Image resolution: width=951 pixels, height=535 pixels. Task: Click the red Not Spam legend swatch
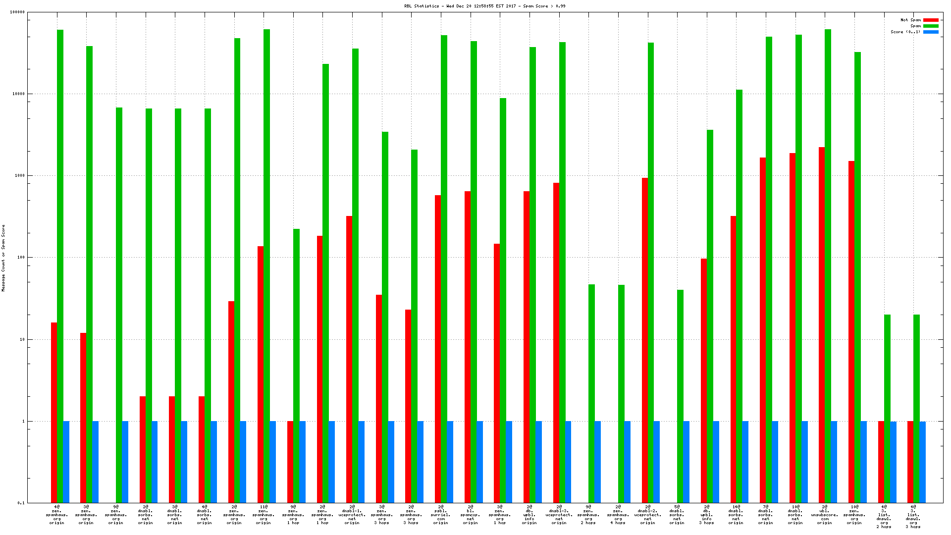(931, 20)
